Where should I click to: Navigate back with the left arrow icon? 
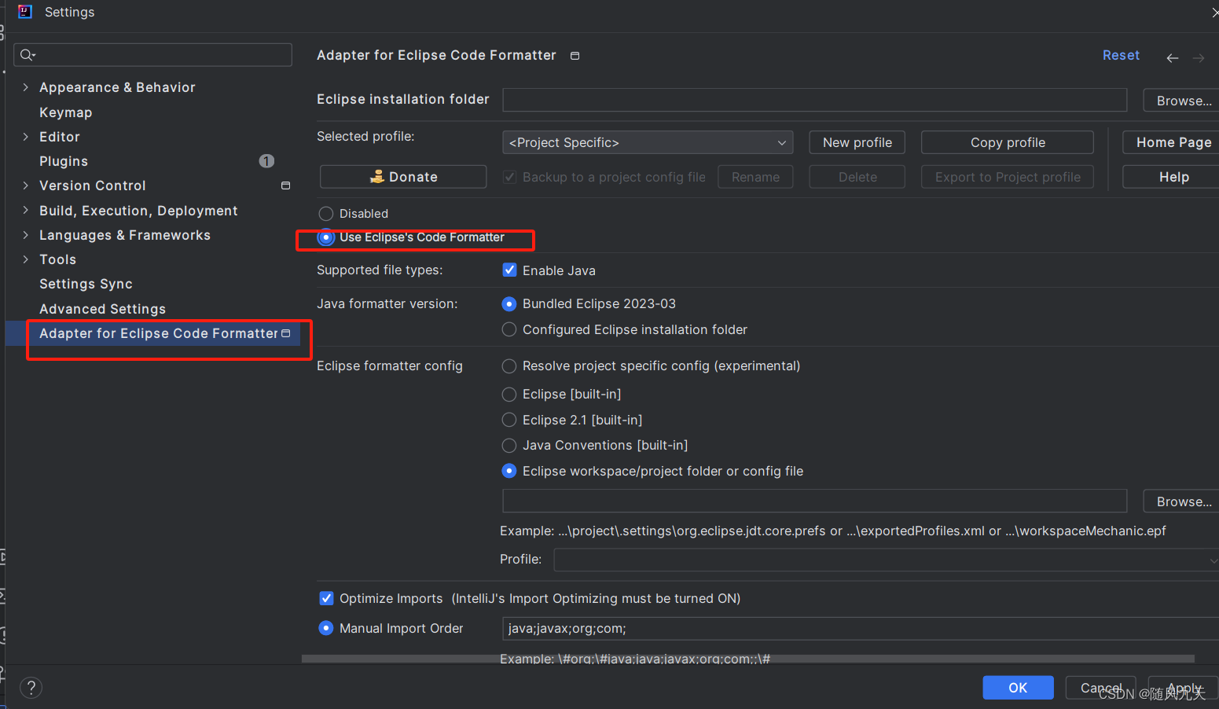pyautogui.click(x=1173, y=58)
